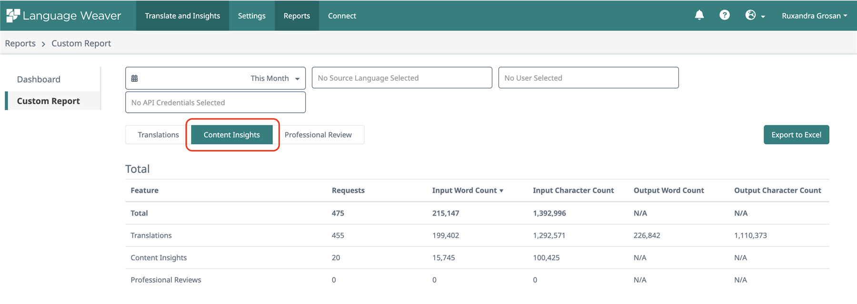Click the Total heading above the table

137,169
